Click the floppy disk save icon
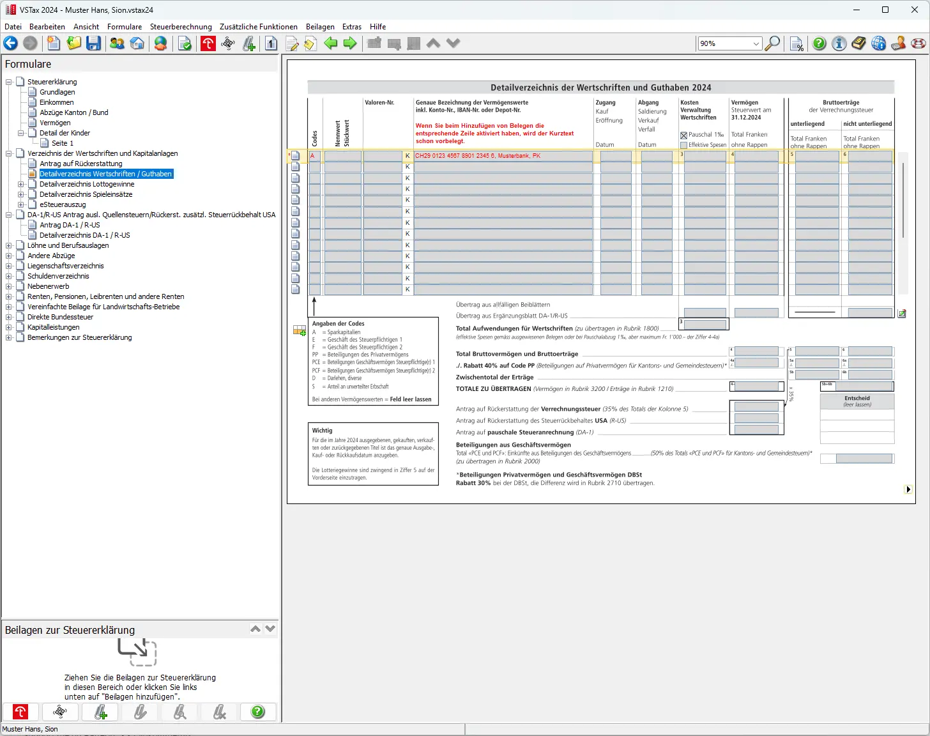 coord(94,43)
